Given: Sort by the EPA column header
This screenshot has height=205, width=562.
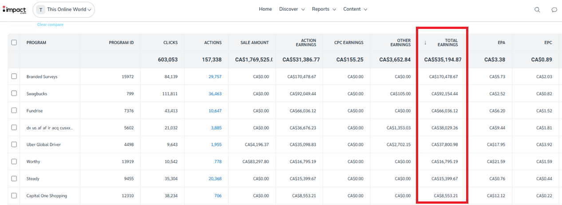Looking at the screenshot, I should point(501,43).
